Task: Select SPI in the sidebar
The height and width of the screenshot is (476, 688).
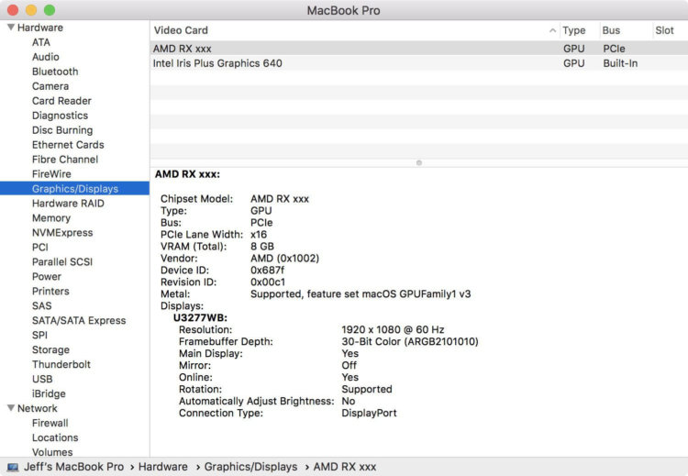Action: point(39,335)
